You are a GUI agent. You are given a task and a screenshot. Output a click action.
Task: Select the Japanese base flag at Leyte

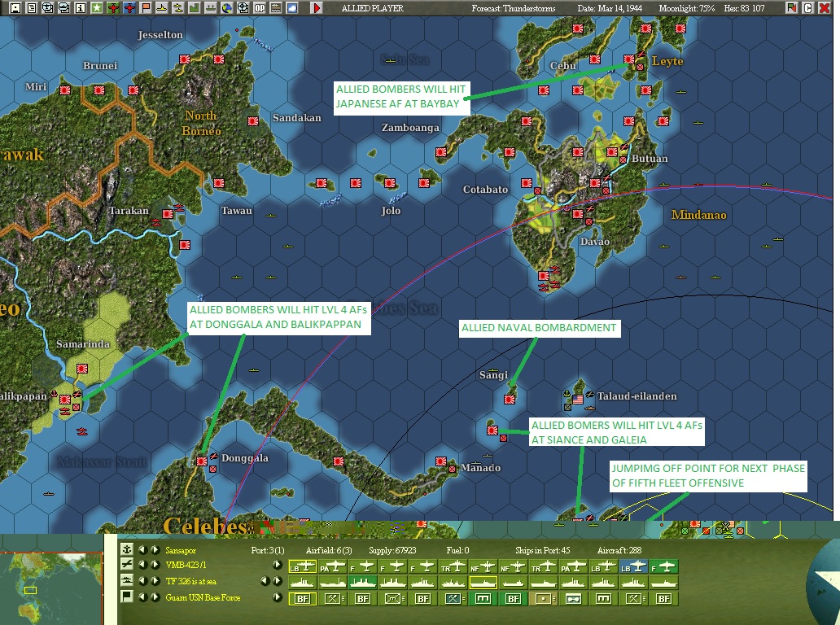click(629, 59)
